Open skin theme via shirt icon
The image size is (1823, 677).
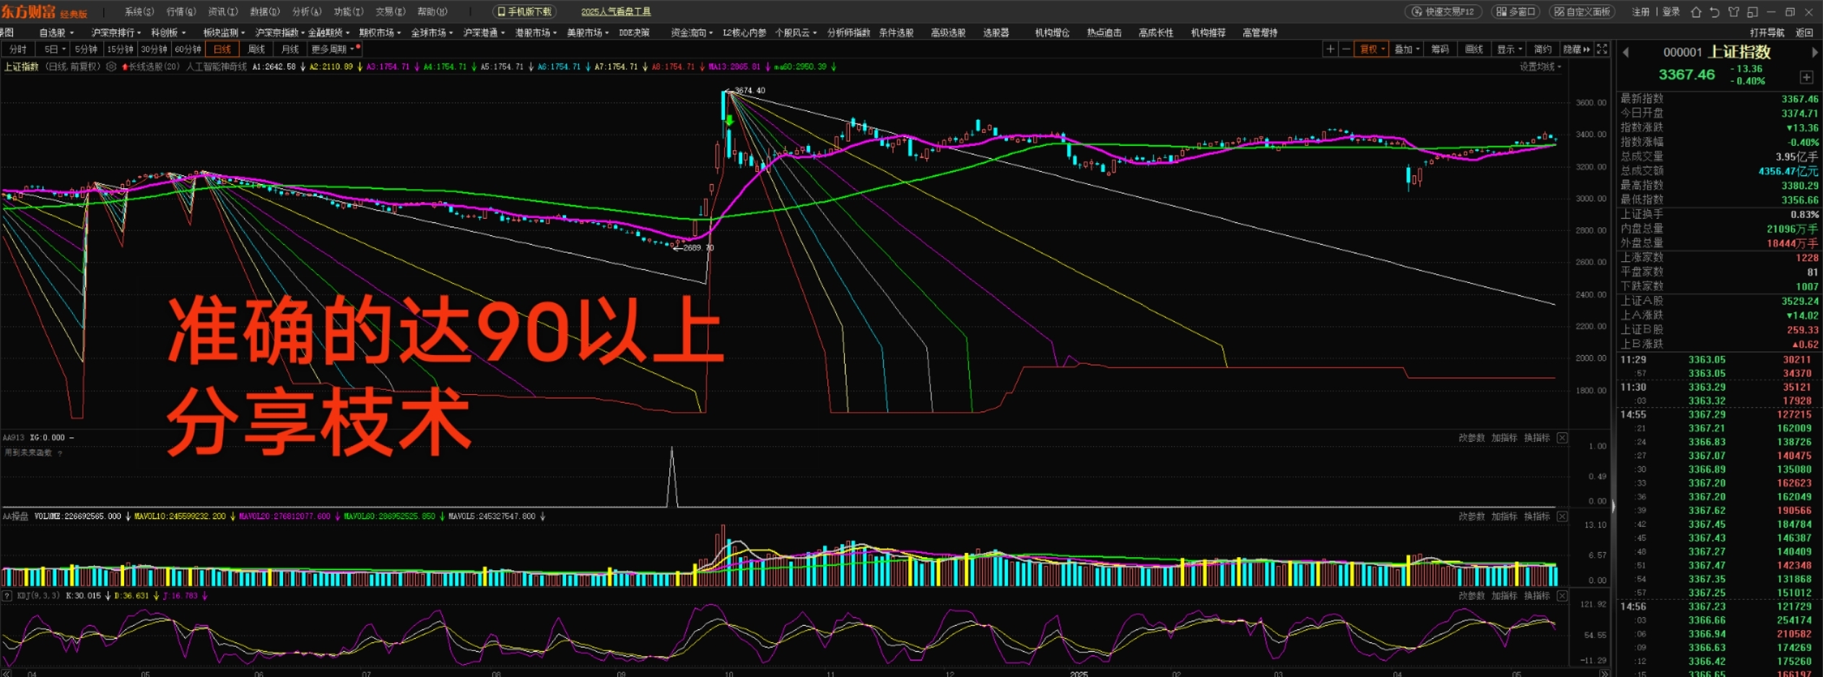(x=1733, y=12)
